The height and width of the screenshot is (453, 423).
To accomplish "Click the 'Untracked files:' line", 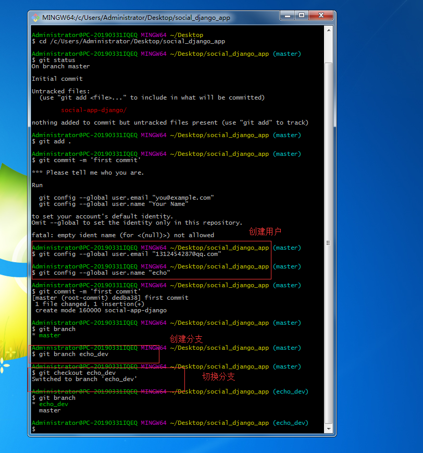I will tap(60, 91).
